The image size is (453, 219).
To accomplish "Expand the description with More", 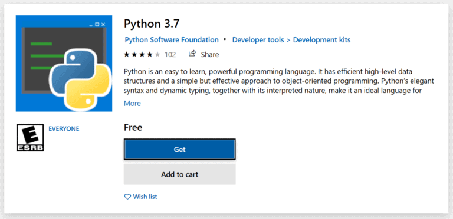I will pos(132,103).
